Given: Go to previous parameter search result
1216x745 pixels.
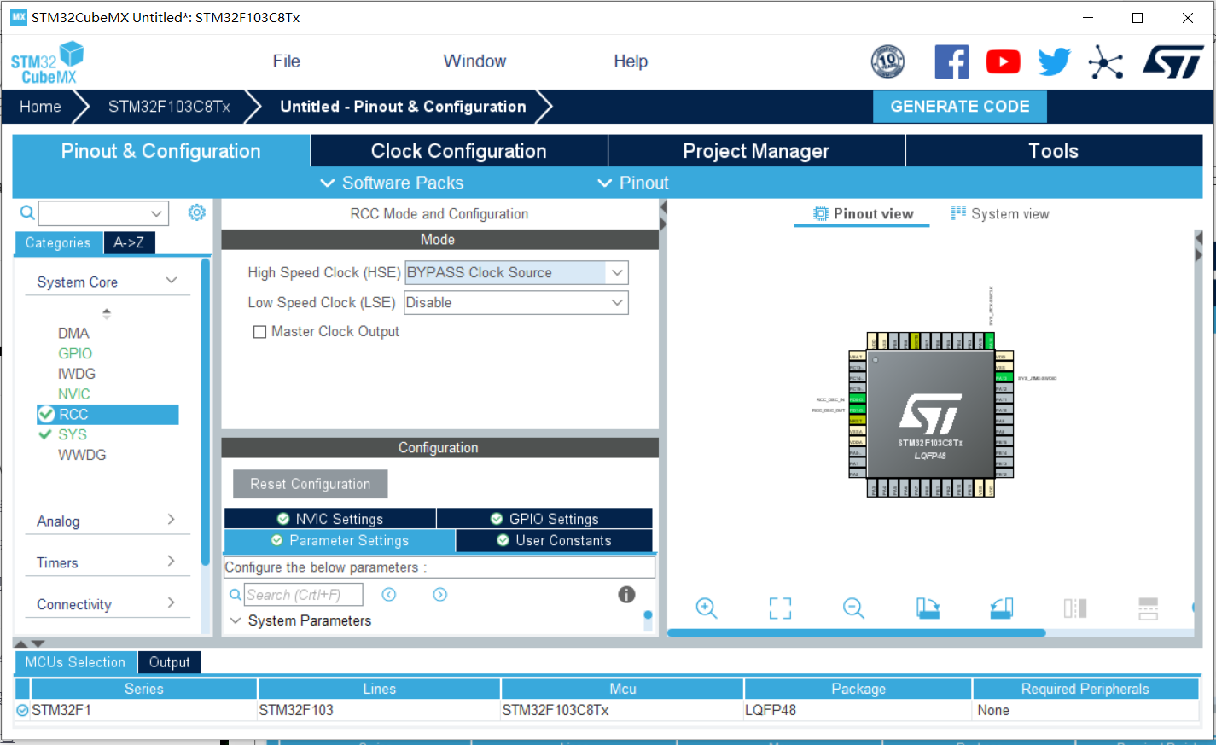Looking at the screenshot, I should click(x=389, y=595).
